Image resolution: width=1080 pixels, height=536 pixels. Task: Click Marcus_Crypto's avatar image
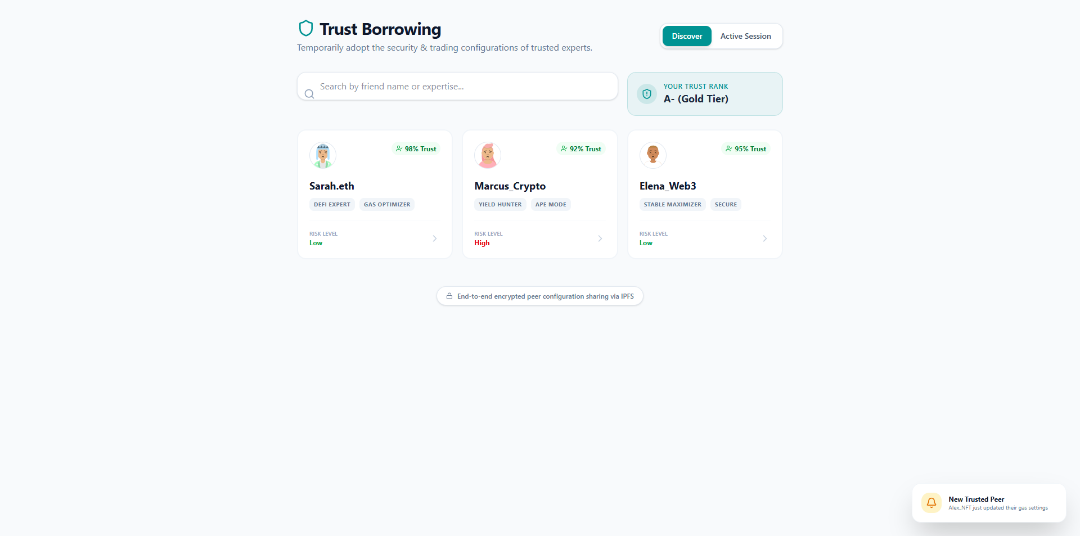(488, 155)
